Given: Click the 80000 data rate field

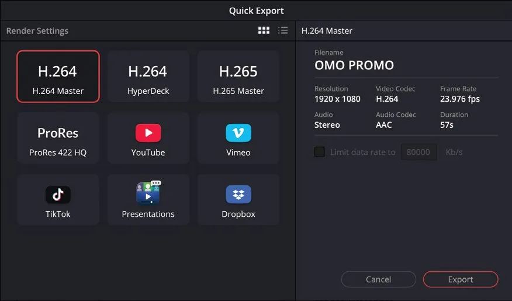Looking at the screenshot, I should pos(418,152).
